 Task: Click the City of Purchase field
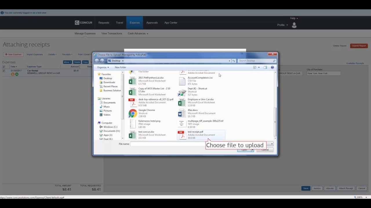tap(324, 73)
